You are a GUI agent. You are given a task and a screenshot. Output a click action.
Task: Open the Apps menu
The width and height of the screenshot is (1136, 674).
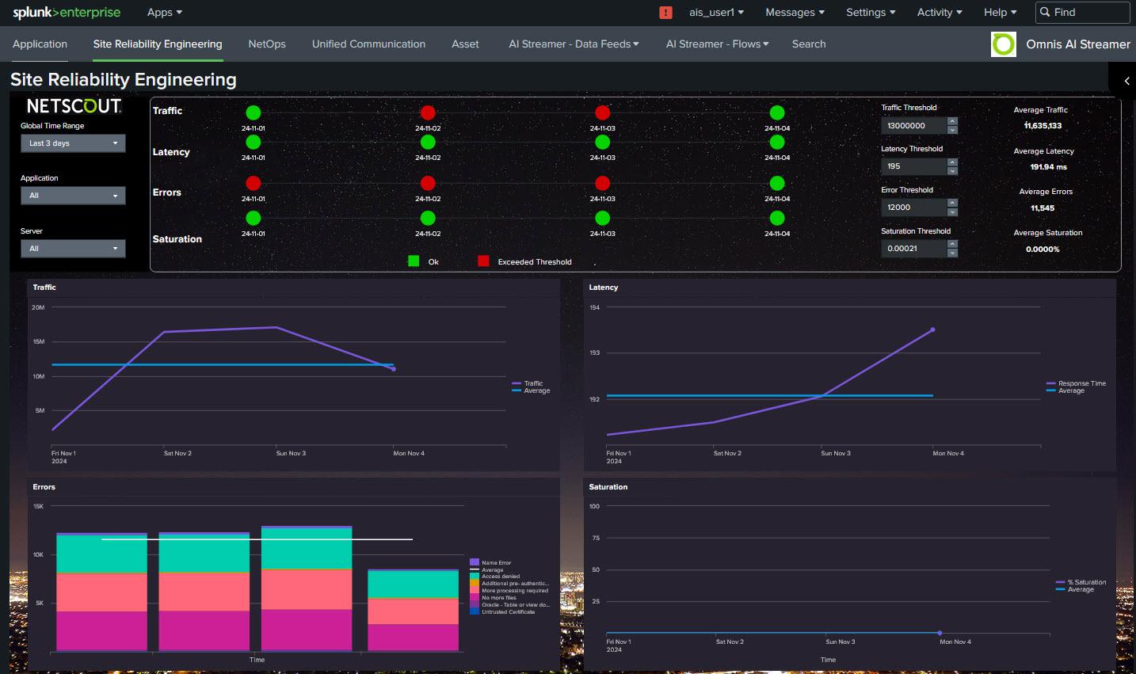[165, 12]
